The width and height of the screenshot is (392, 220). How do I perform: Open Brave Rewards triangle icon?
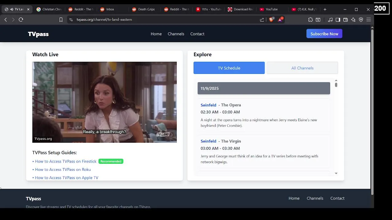coord(280,19)
